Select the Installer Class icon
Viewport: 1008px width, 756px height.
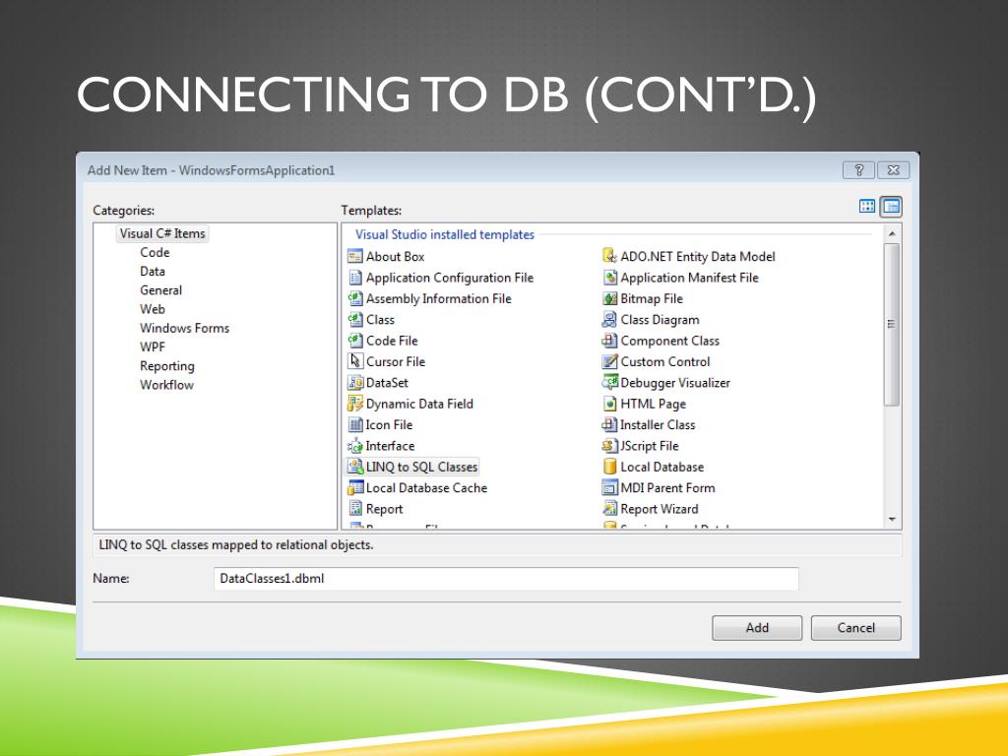click(609, 425)
